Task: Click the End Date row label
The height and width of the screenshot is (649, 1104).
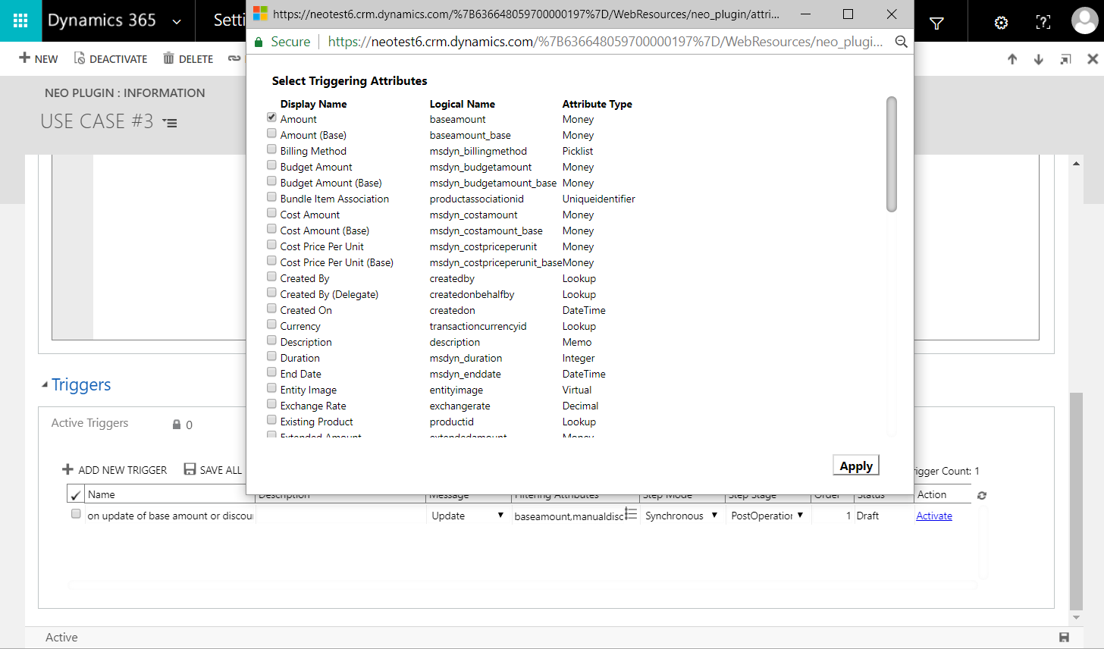Action: (x=300, y=374)
